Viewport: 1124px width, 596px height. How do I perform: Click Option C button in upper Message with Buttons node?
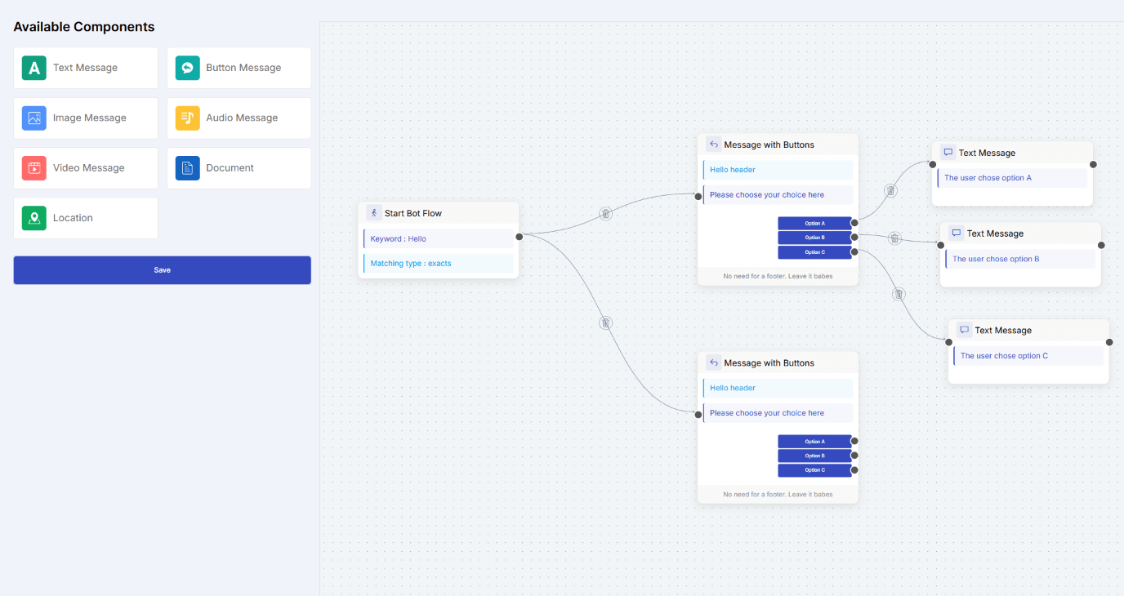[x=814, y=252]
